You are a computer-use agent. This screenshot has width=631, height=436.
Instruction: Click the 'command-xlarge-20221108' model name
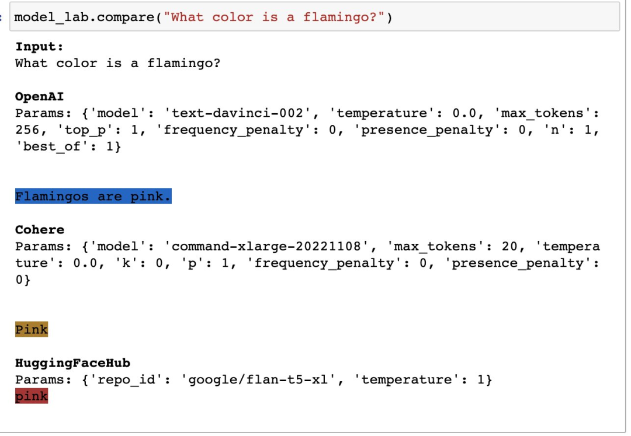point(266,246)
